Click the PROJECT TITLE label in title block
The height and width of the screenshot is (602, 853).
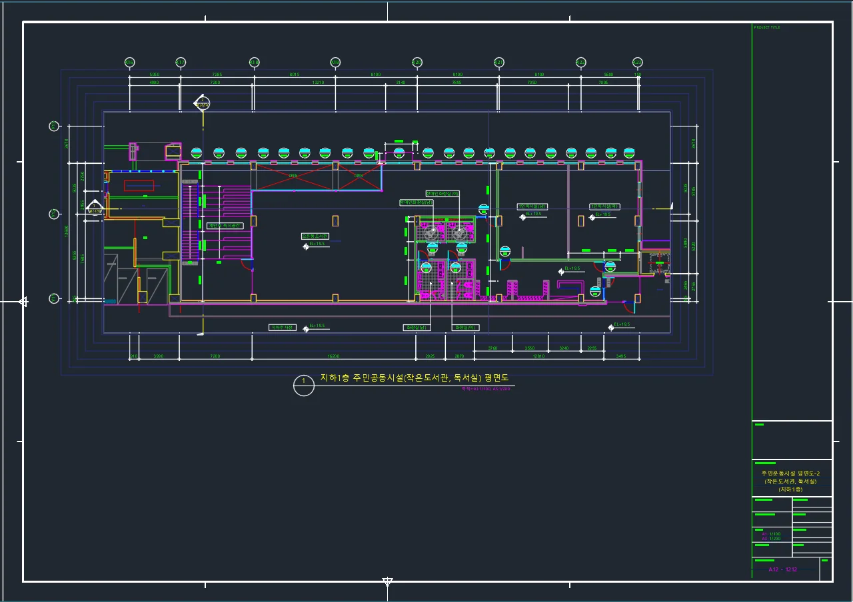(x=767, y=28)
